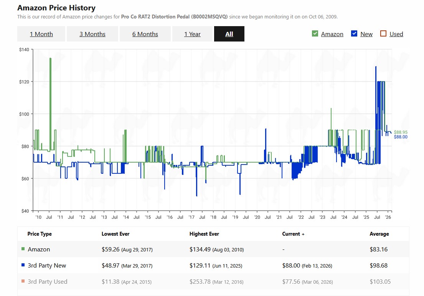Click current price $88.00 in table

pos(291,266)
